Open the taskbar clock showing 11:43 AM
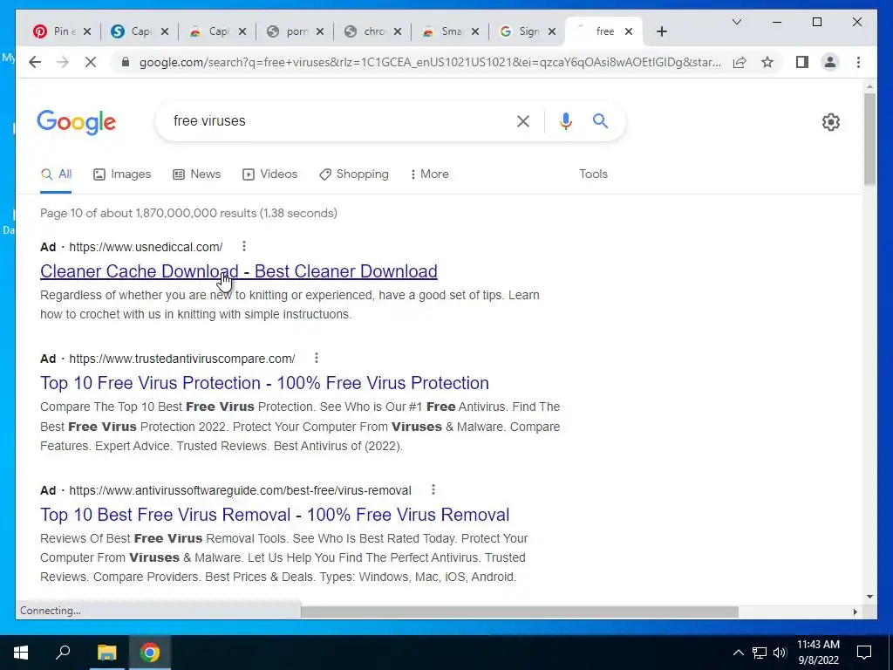 pyautogui.click(x=818, y=653)
